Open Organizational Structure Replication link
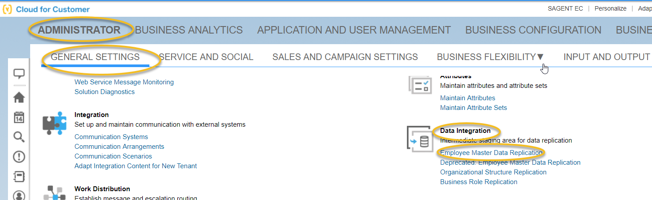The image size is (652, 200). 493,172
